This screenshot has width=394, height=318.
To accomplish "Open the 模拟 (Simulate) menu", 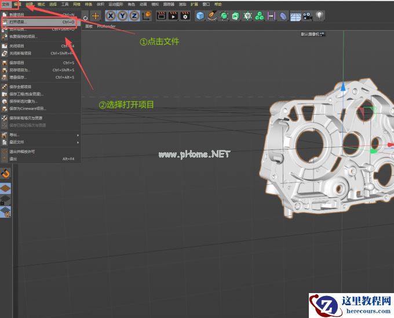I will pyautogui.click(x=155, y=4).
